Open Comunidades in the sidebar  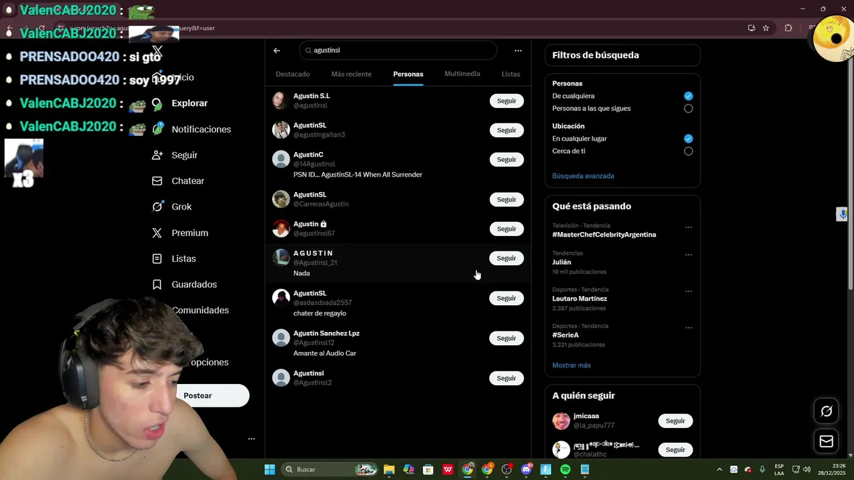[200, 311]
